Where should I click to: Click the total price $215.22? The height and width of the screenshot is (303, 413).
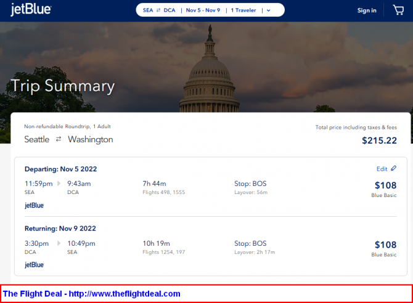point(379,140)
